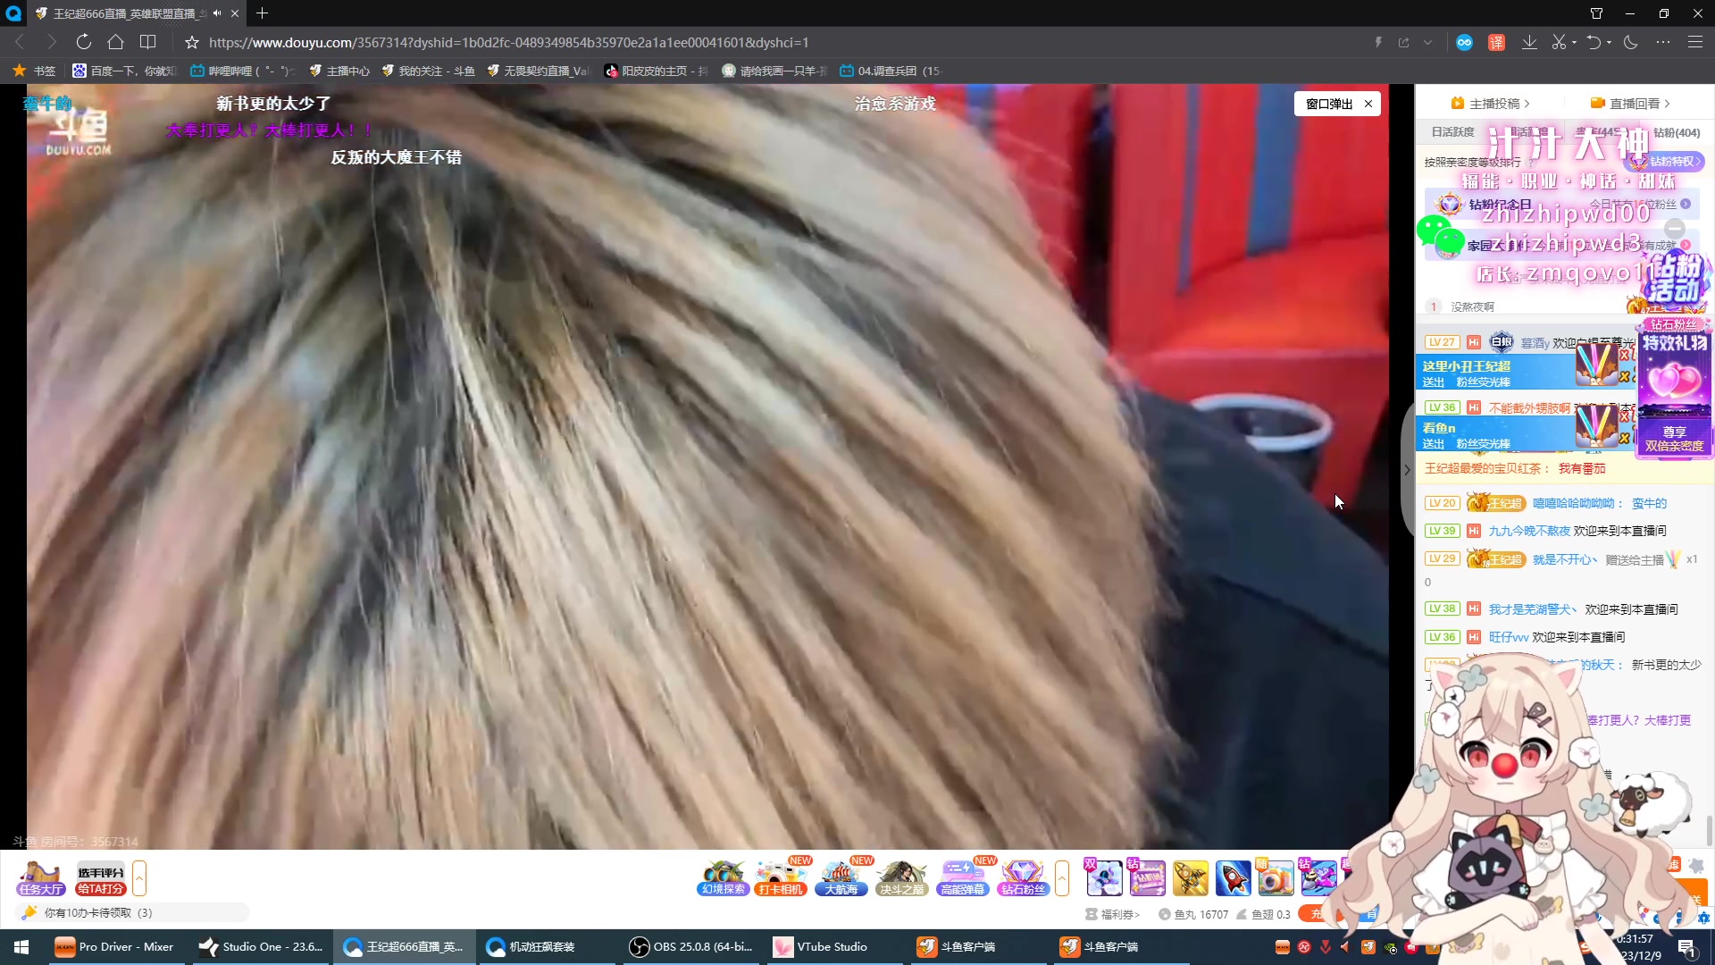Screen dimensions: 1715x965
Task: Click the address bar URL field
Action: (509, 42)
